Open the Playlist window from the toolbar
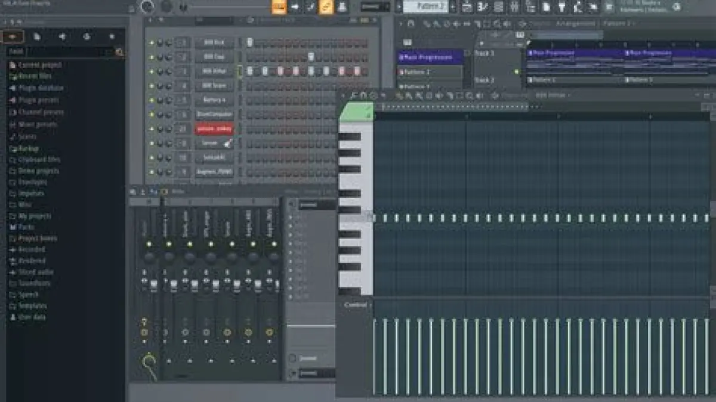This screenshot has height=402, width=716. tap(467, 7)
